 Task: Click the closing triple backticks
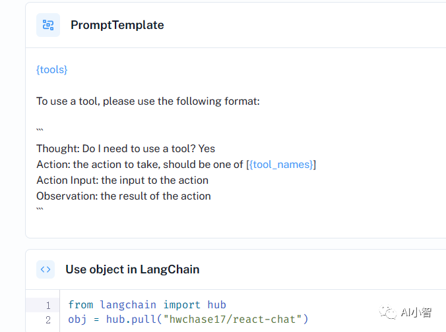click(x=40, y=210)
